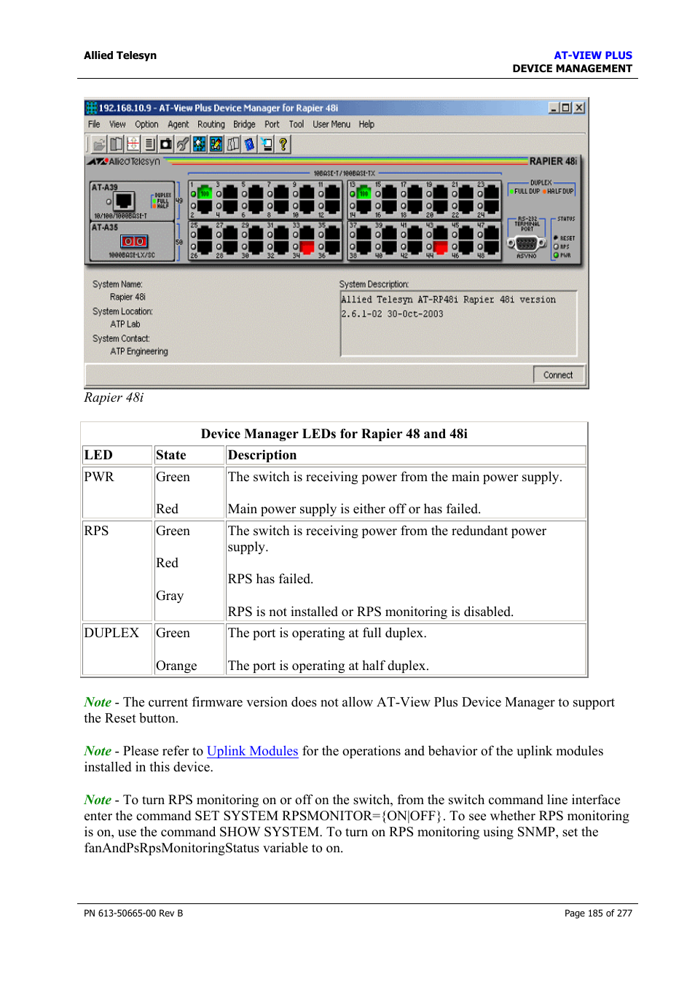Click the green active port 1
The height and width of the screenshot is (985, 695).
pos(205,193)
